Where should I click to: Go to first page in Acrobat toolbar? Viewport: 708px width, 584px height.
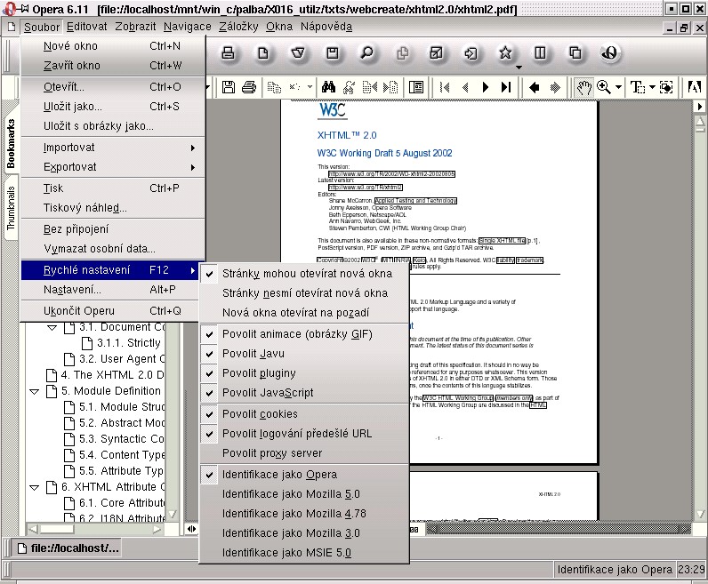tap(445, 86)
